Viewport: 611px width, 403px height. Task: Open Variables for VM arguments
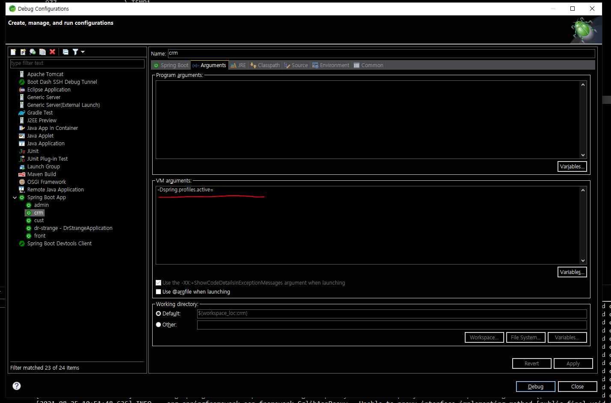coord(572,272)
